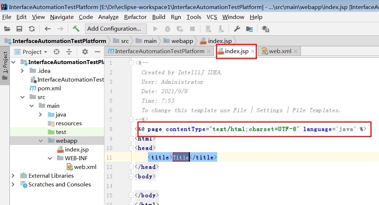Click the Debug bug icon
This screenshot has width=379, height=205.
(x=168, y=29)
